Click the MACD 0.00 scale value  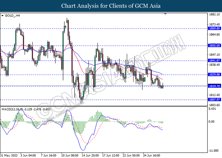[212, 121]
